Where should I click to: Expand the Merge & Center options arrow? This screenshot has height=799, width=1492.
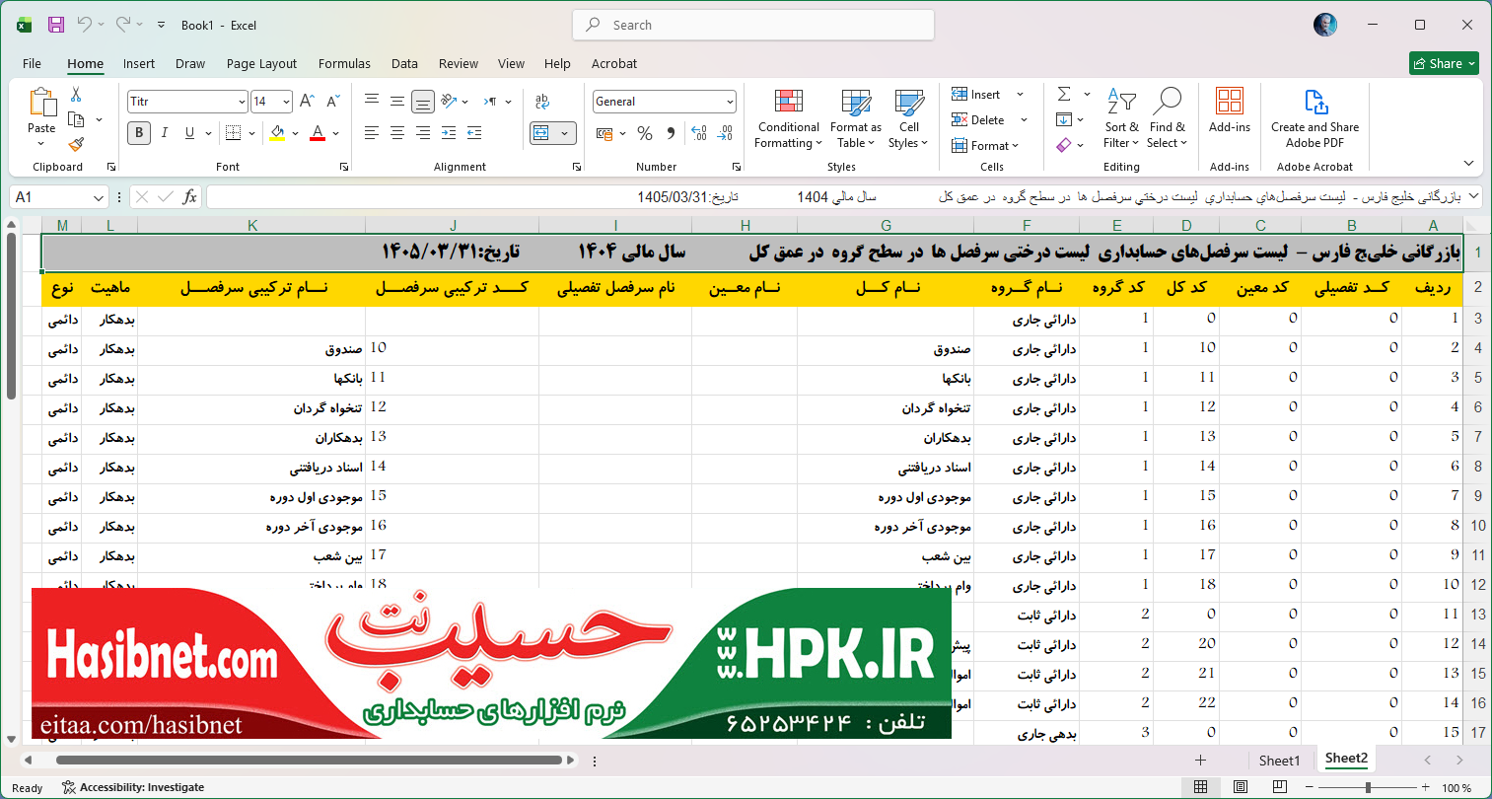565,132
